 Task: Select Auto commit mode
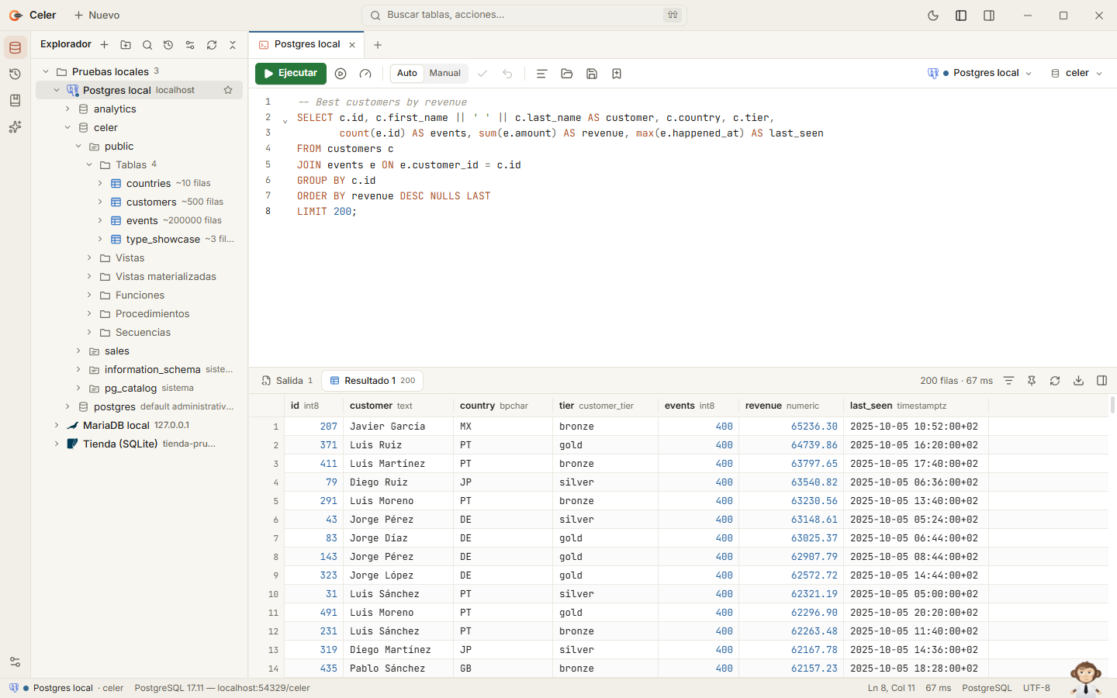coord(407,74)
